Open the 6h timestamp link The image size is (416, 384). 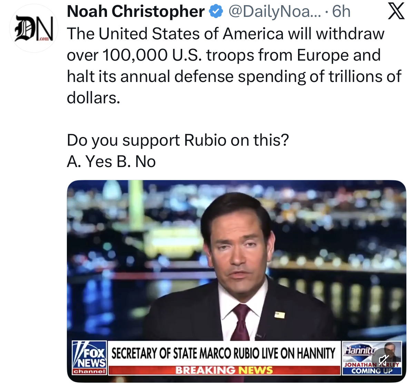tap(341, 12)
